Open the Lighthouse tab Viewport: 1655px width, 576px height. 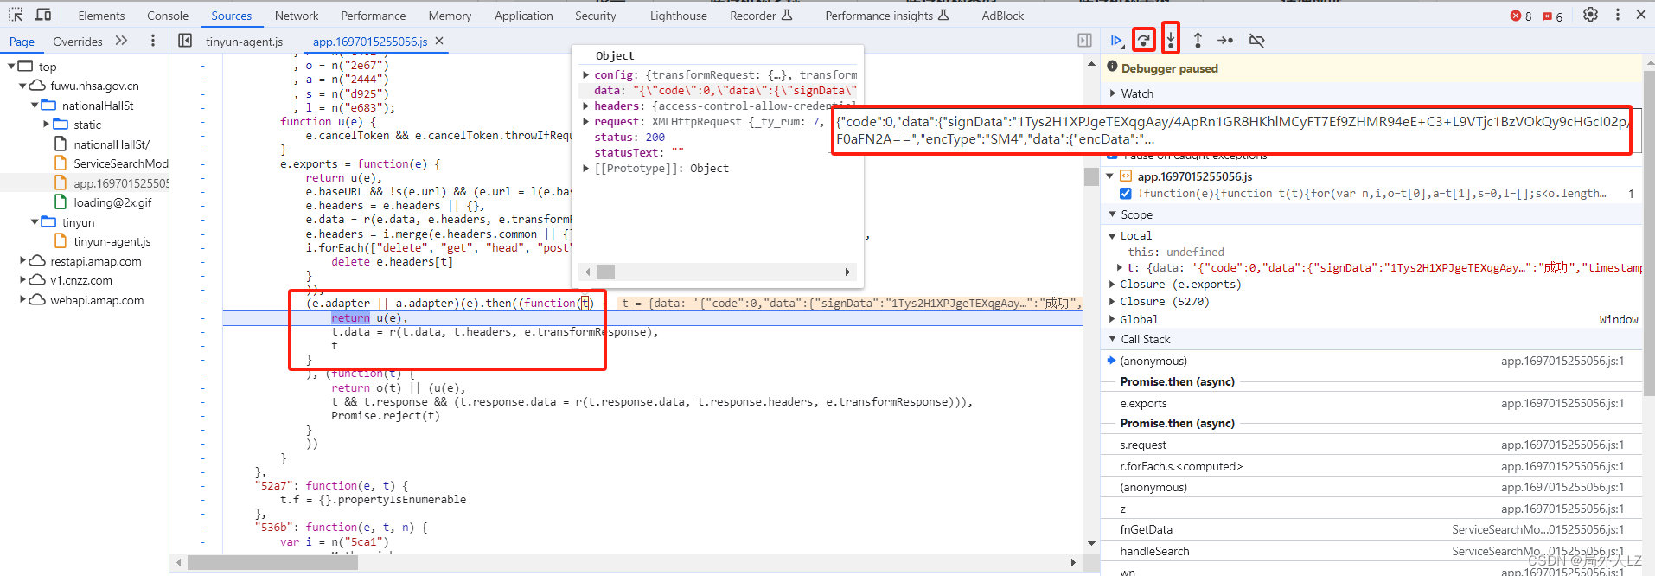(x=679, y=16)
